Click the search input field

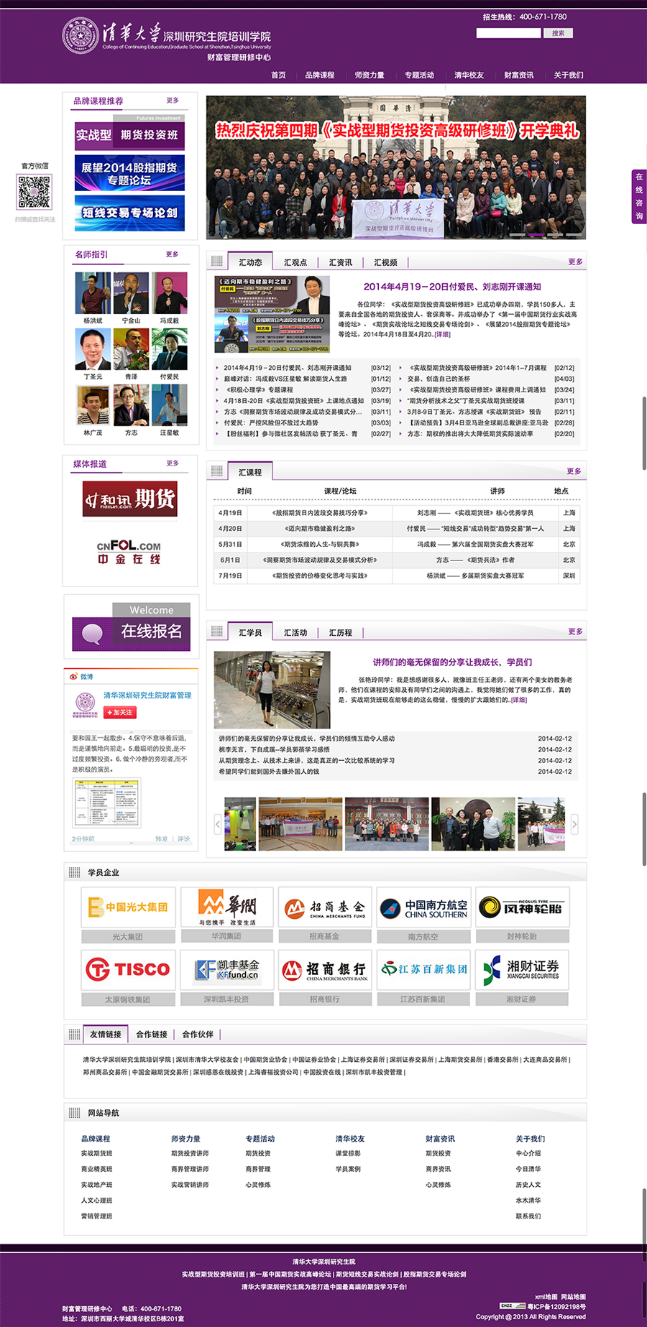(508, 33)
